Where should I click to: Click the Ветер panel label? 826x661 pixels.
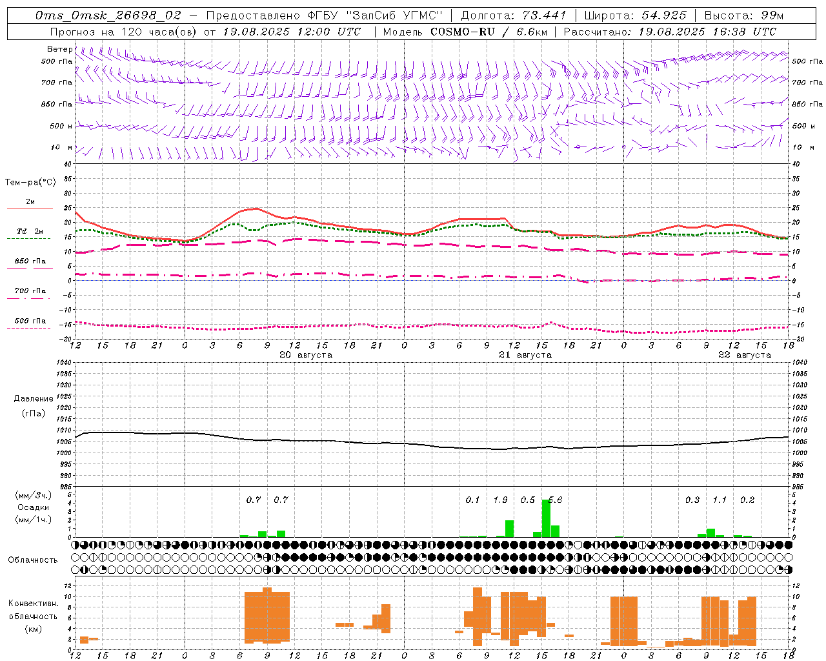[59, 49]
